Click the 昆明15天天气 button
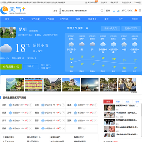This screenshot has width=142, height=142. [110, 28]
